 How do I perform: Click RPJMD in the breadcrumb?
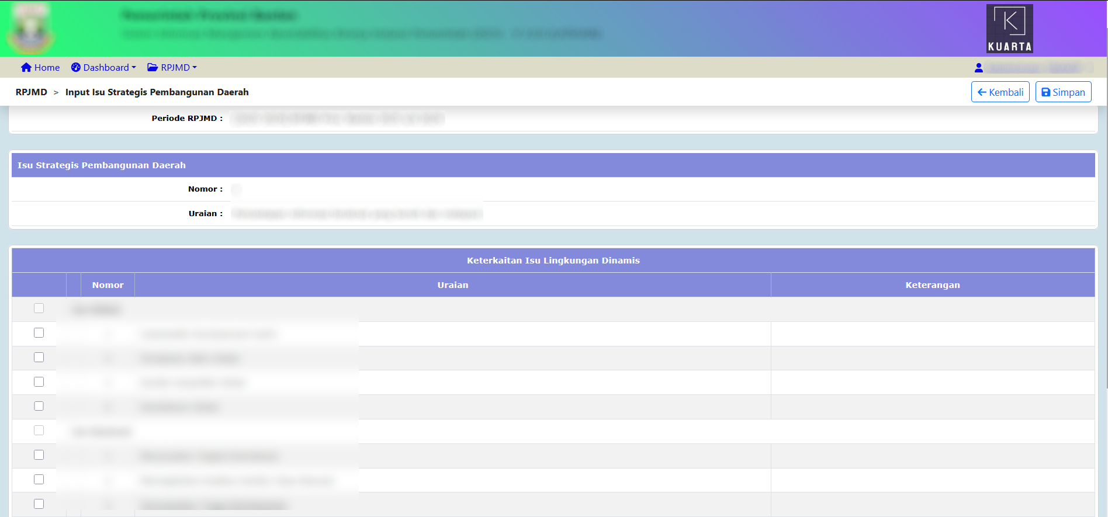pyautogui.click(x=32, y=92)
